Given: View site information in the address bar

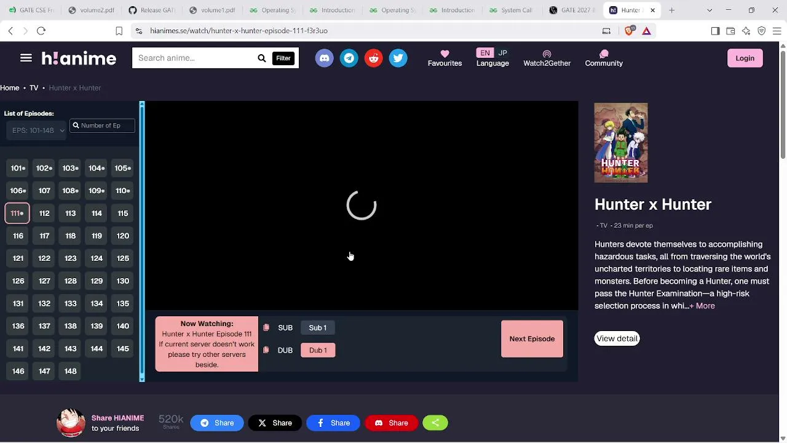Looking at the screenshot, I should tap(138, 31).
